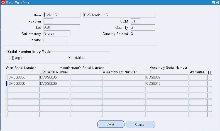Click the Oracle icon in the title bar

[x=3, y=2]
